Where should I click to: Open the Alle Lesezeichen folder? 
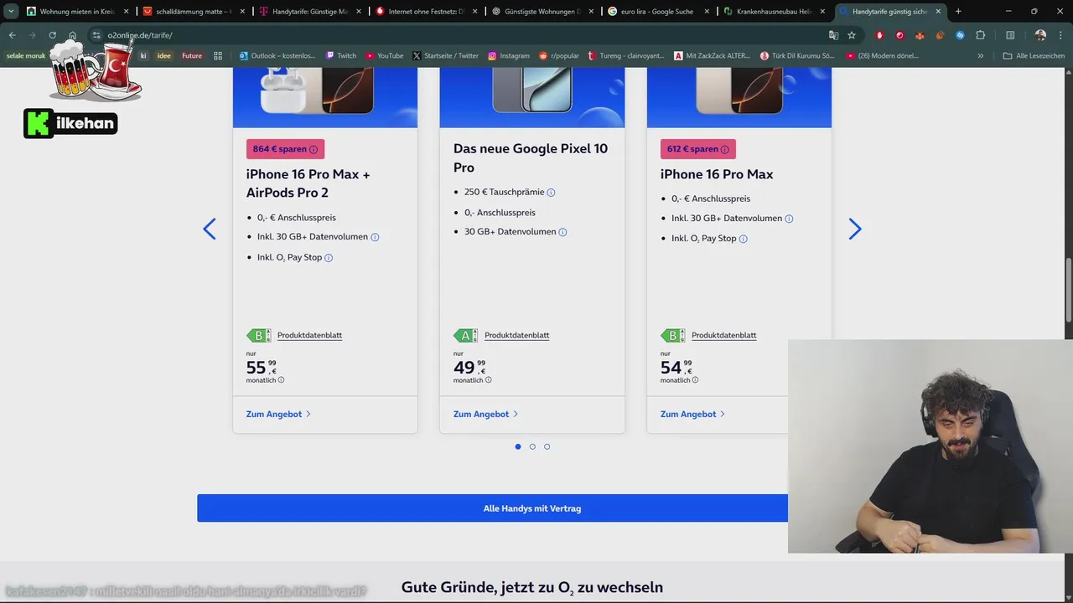click(x=1034, y=55)
